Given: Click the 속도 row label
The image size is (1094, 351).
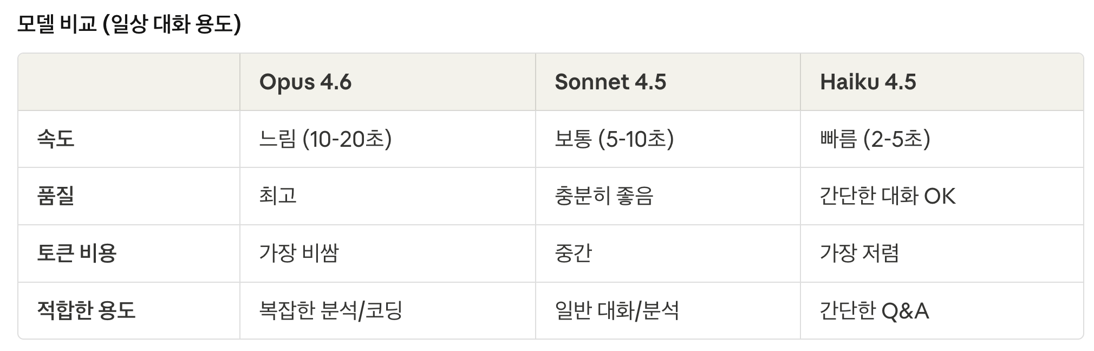Looking at the screenshot, I should coord(55,139).
